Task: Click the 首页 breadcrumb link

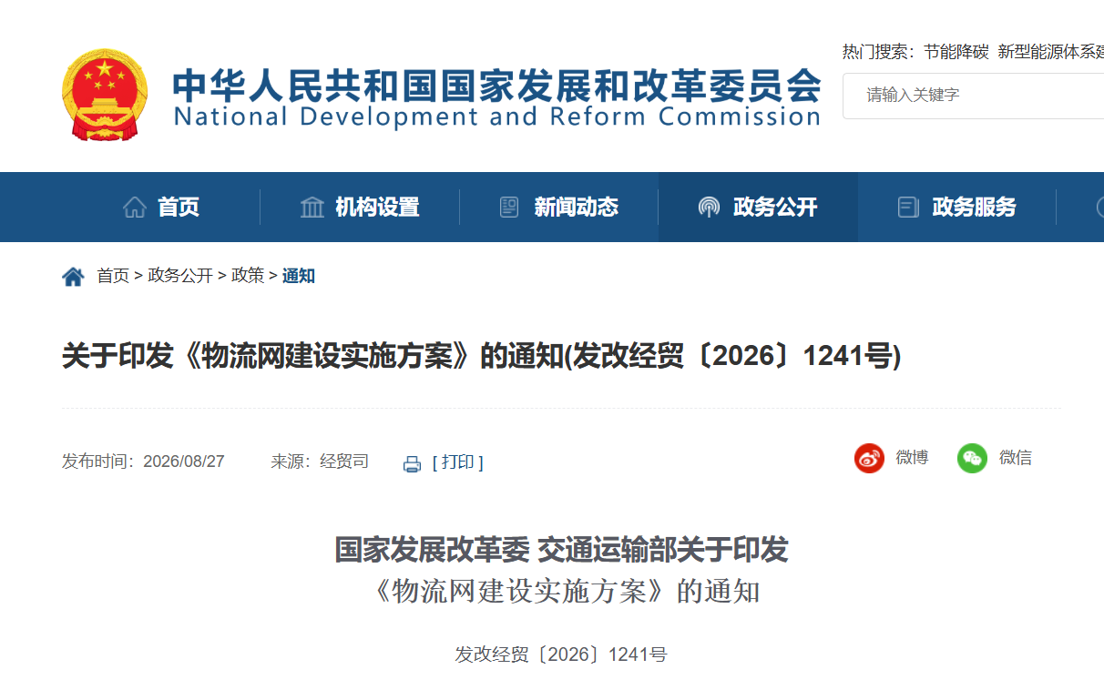Action: pos(113,276)
